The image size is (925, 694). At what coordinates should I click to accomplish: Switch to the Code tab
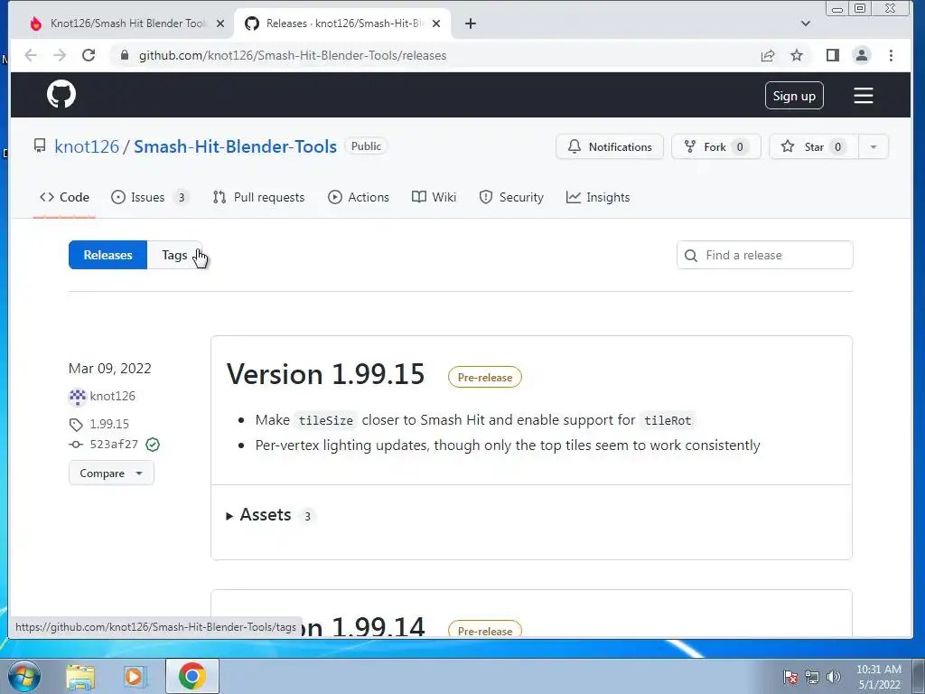pyautogui.click(x=64, y=197)
